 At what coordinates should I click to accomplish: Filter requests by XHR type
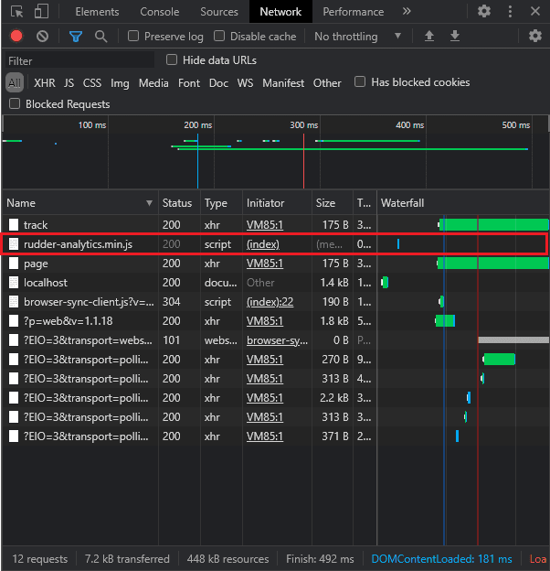click(x=44, y=83)
